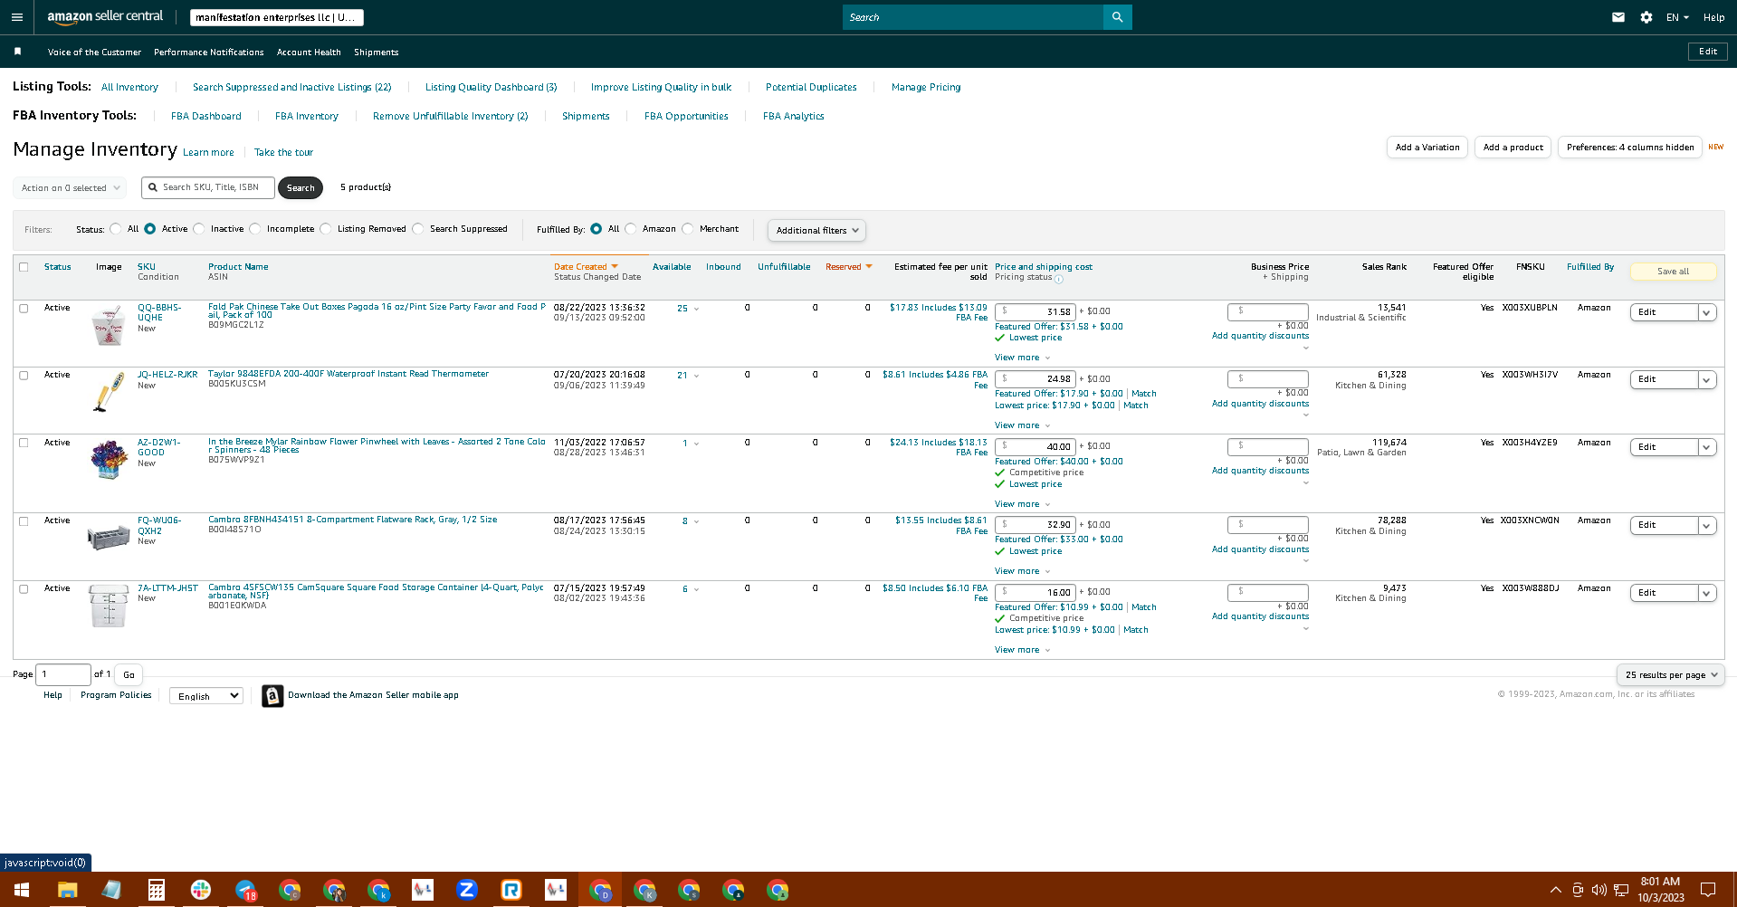Open the Action on 0 selected dropdown
The width and height of the screenshot is (1737, 907).
(x=71, y=188)
